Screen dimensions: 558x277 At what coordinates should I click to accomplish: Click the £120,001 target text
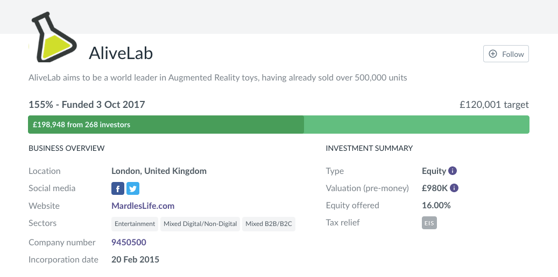tap(494, 105)
